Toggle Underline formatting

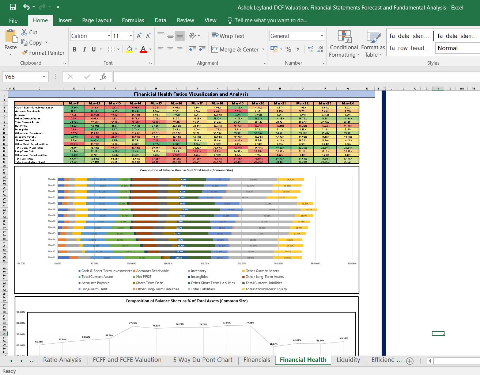pyautogui.click(x=94, y=49)
